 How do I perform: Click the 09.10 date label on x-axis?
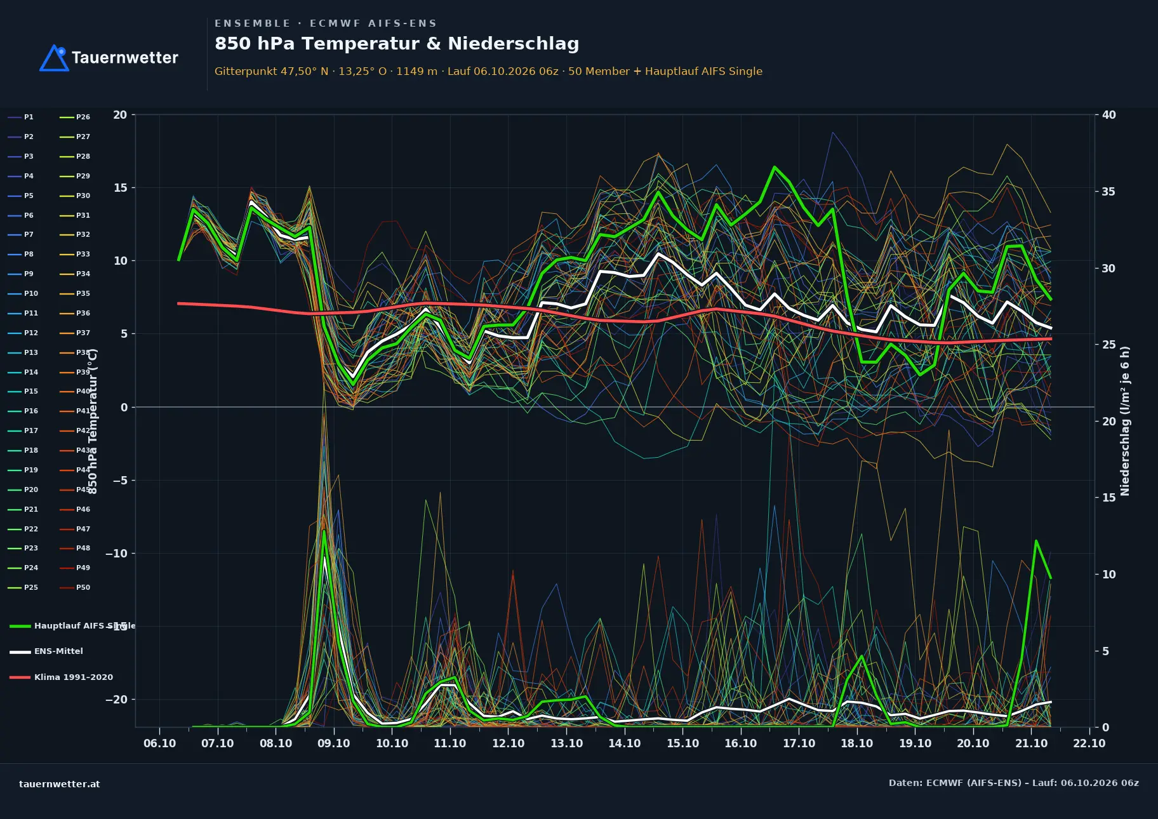click(334, 743)
